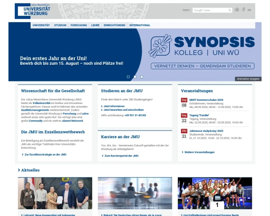
Task: Open the easy language reading icon
Action: [237, 9]
